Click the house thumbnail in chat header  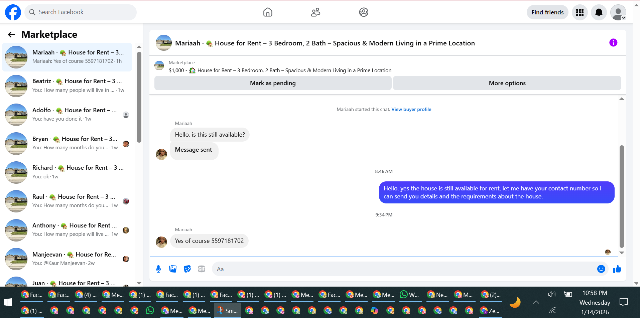[x=164, y=43]
